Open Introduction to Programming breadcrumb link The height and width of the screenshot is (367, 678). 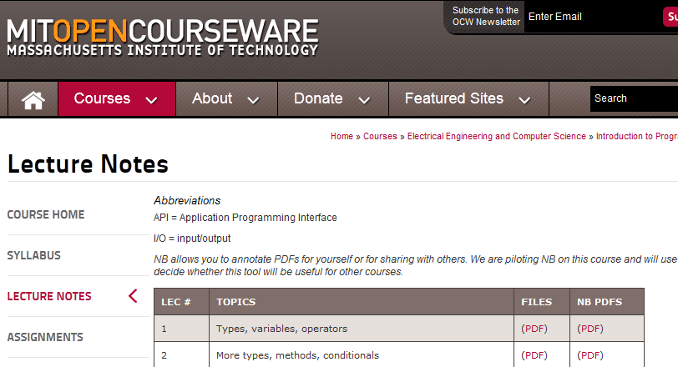point(637,136)
